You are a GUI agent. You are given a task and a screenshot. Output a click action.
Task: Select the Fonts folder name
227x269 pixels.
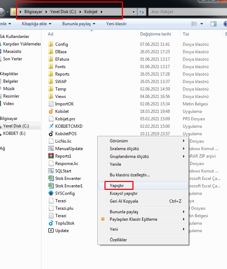[60, 67]
